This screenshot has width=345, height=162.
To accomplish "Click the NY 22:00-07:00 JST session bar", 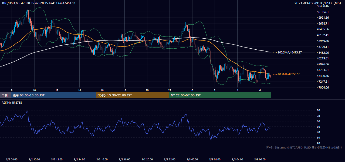I will pyautogui.click(x=220, y=95).
